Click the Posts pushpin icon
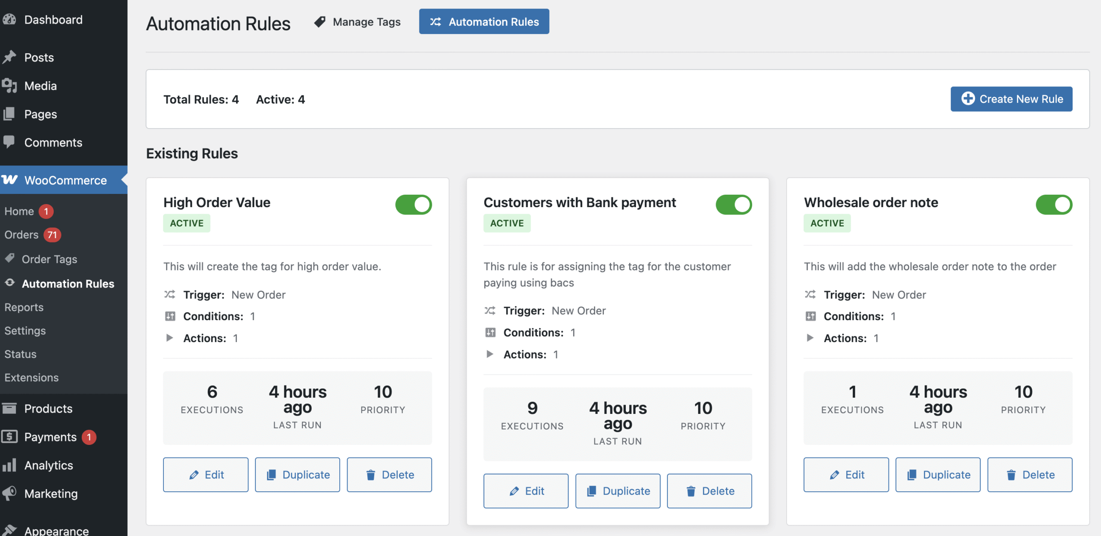Image resolution: width=1101 pixels, height=536 pixels. [x=9, y=57]
